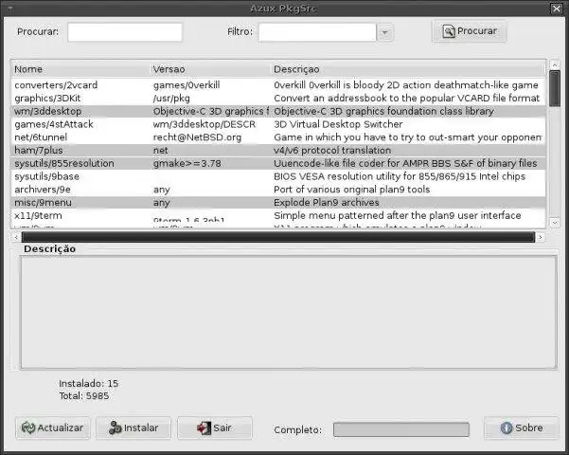Click the recht@NetBSD.org cell
This screenshot has height=455, width=569.
pyautogui.click(x=197, y=137)
